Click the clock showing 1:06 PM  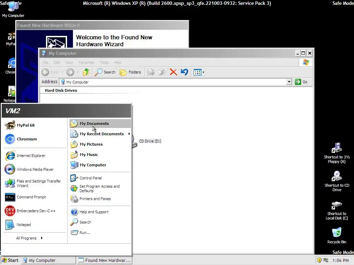[x=341, y=261]
